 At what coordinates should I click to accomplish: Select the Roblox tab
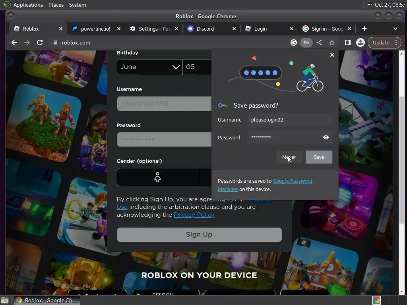(31, 29)
